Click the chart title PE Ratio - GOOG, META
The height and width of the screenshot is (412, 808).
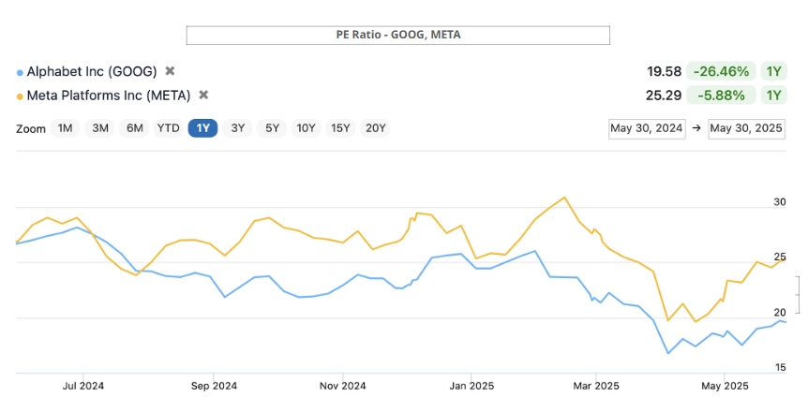pos(398,35)
